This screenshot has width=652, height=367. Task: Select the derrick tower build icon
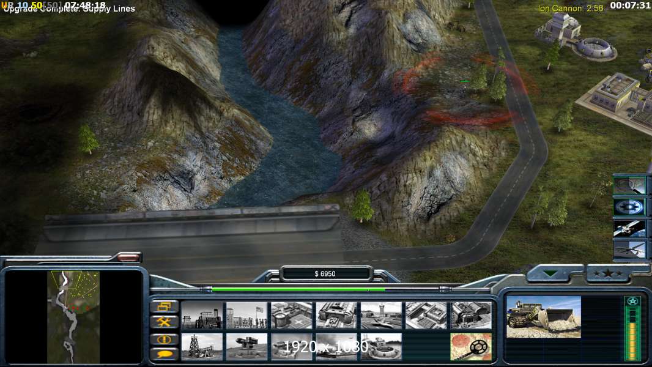pyautogui.click(x=202, y=346)
